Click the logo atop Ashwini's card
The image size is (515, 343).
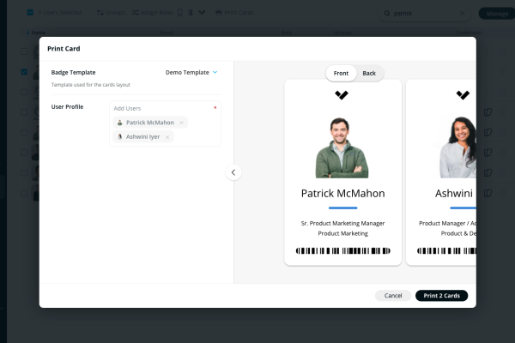tap(463, 94)
